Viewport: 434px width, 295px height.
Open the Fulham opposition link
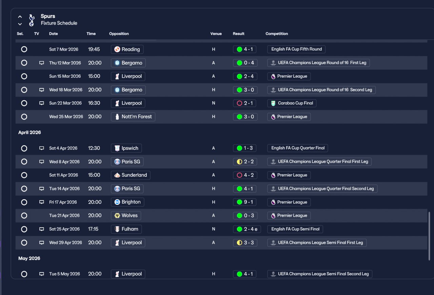126,229
